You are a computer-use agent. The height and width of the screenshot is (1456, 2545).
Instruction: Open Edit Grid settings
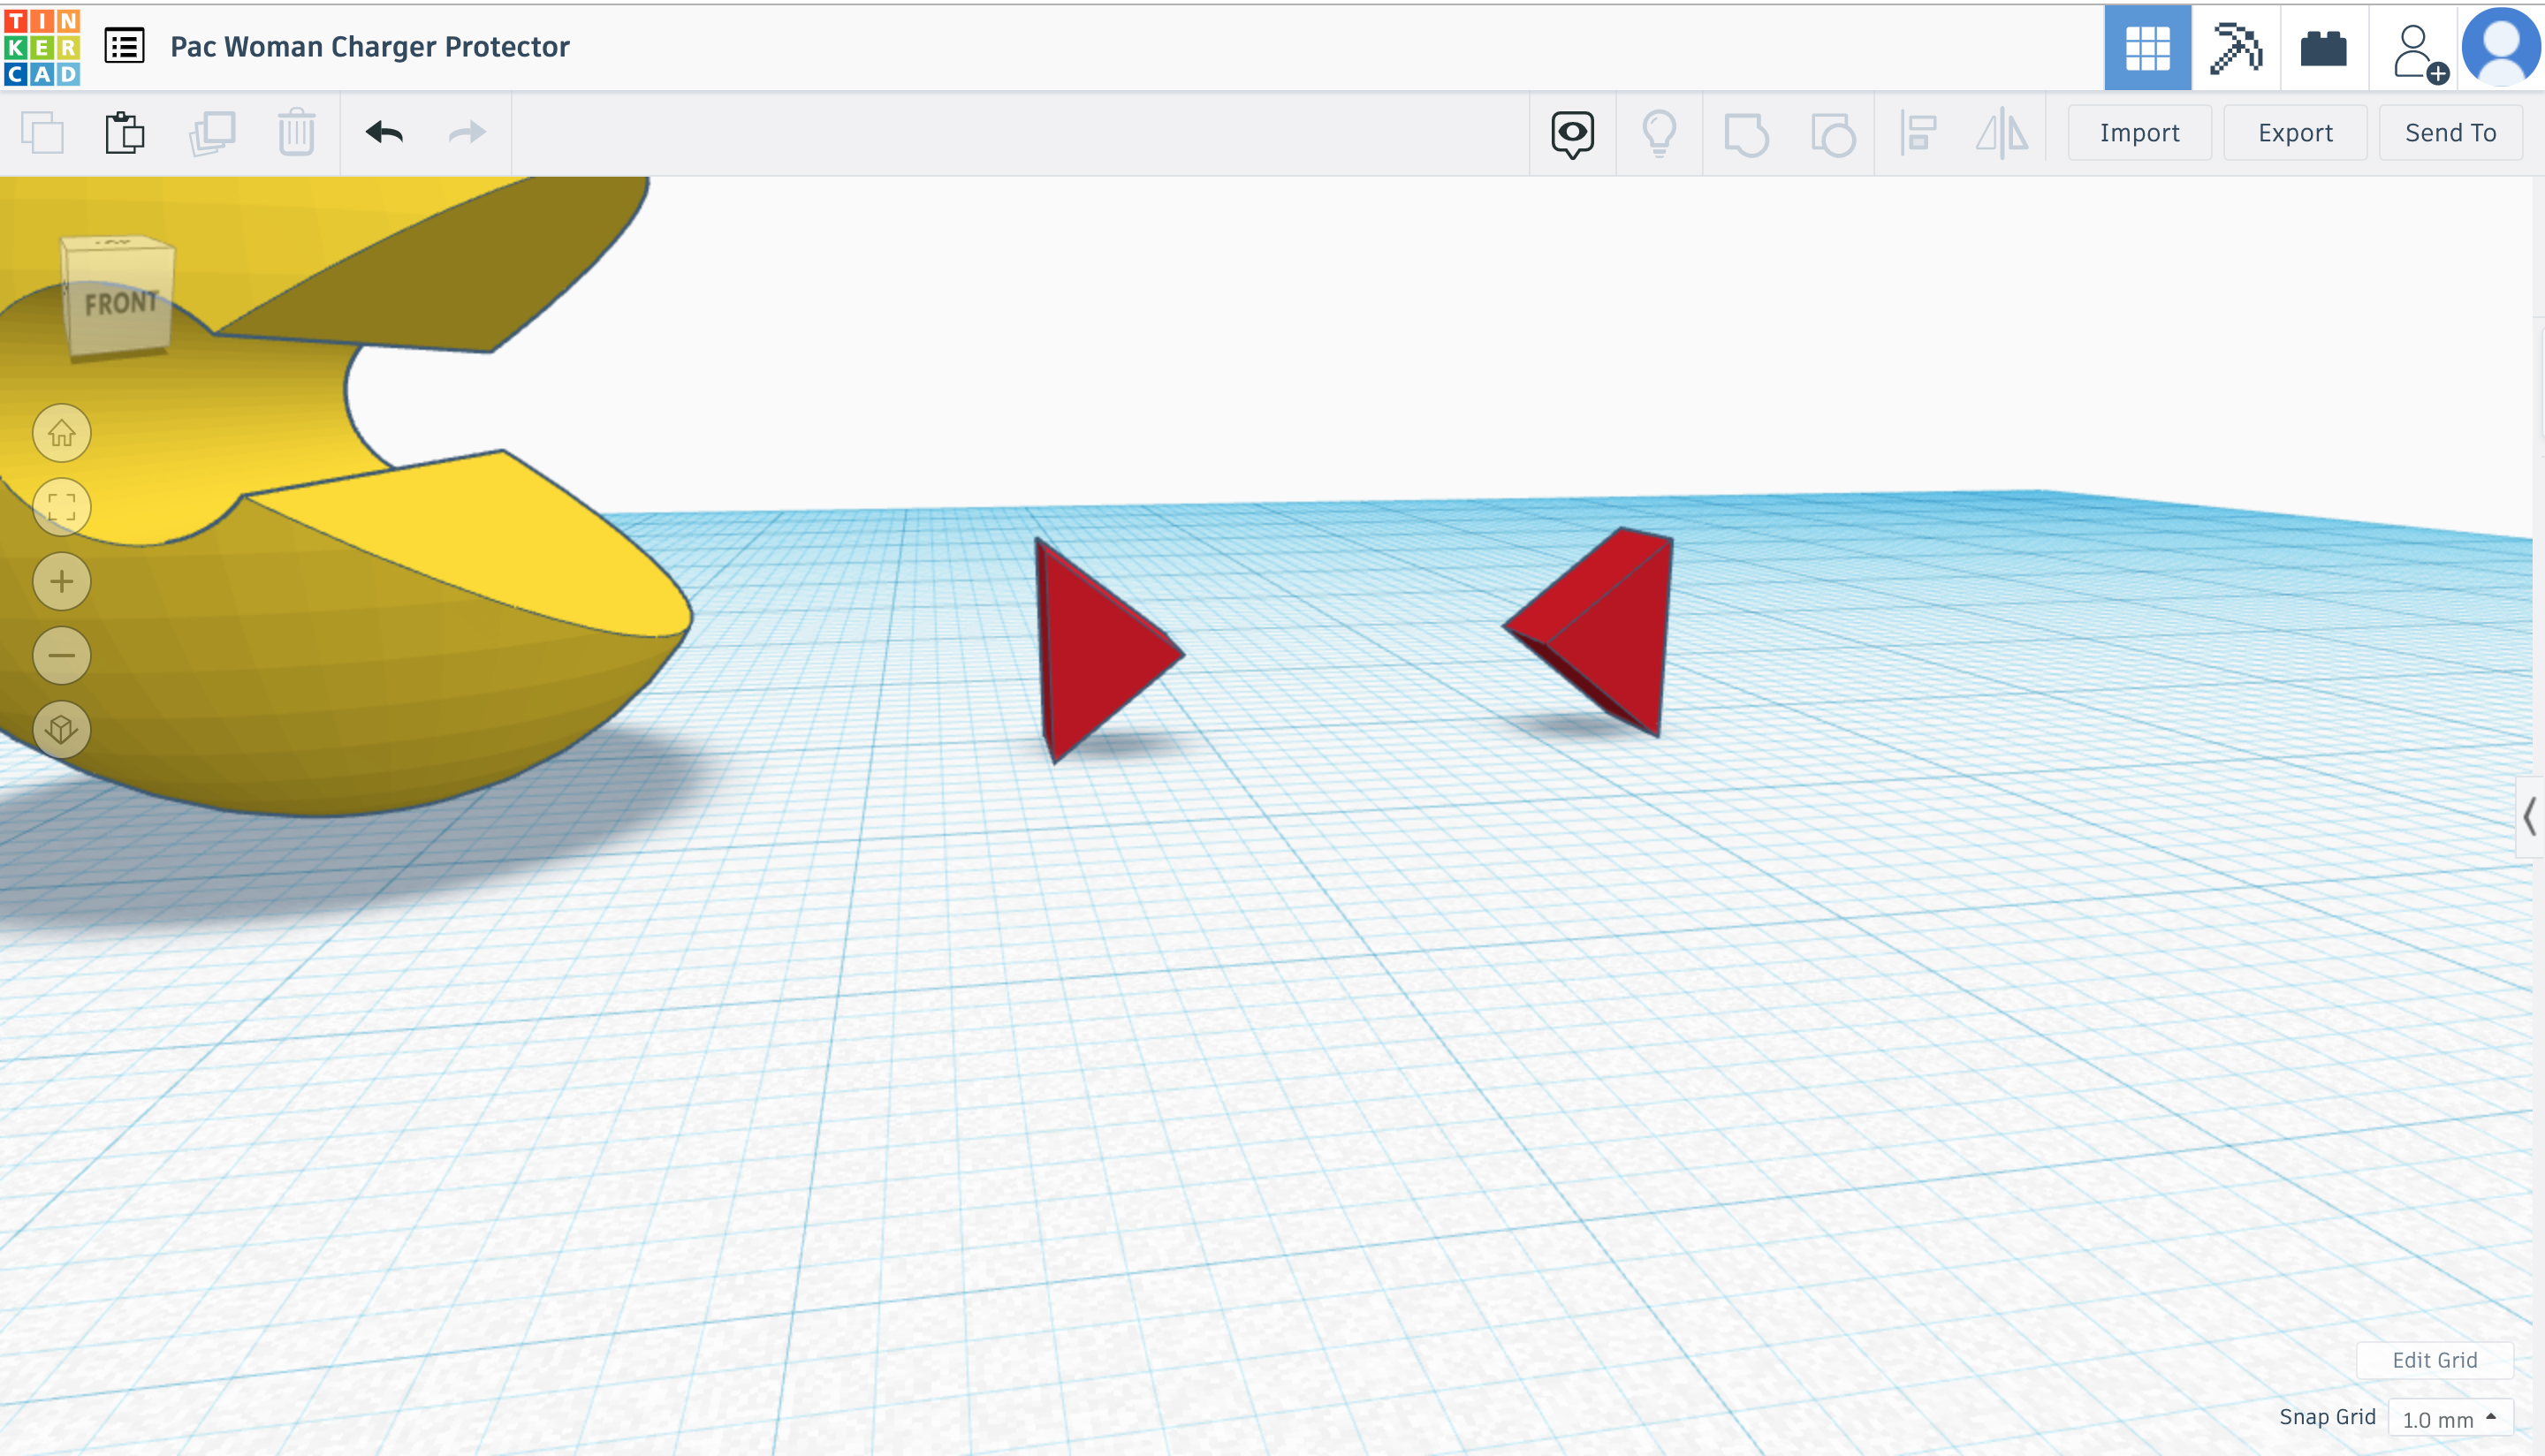(2434, 1360)
